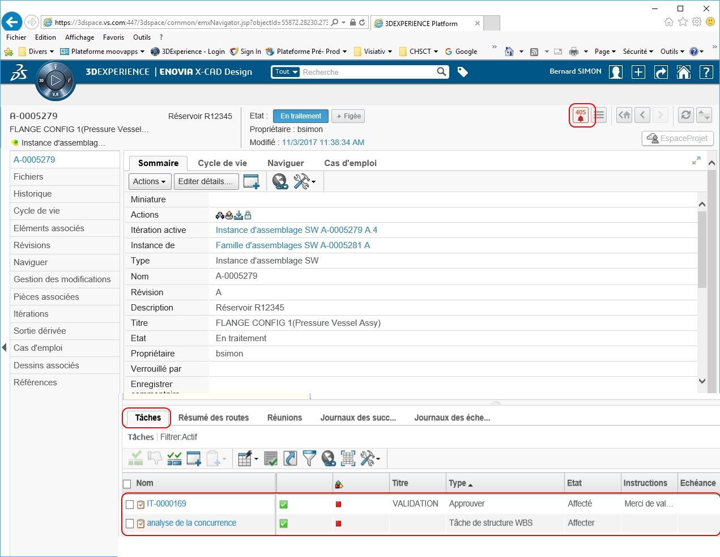Expand the Sommaire wrench tools dropdown
720x557 pixels.
(304, 181)
